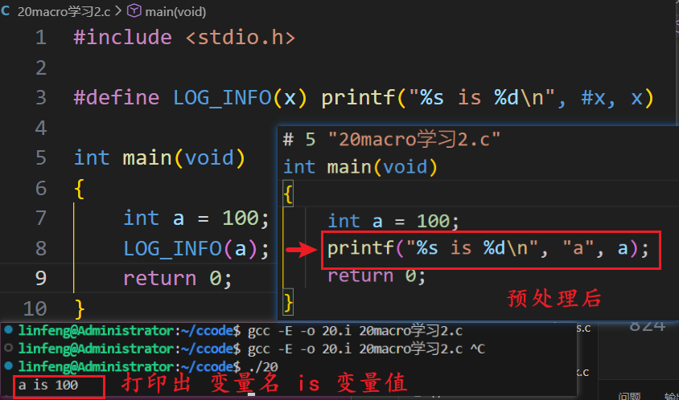Click return 0; in the preprocessed output
This screenshot has width=679, height=400.
(x=377, y=276)
